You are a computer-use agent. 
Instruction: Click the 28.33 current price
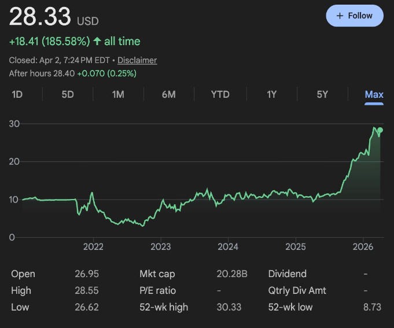[x=40, y=17]
